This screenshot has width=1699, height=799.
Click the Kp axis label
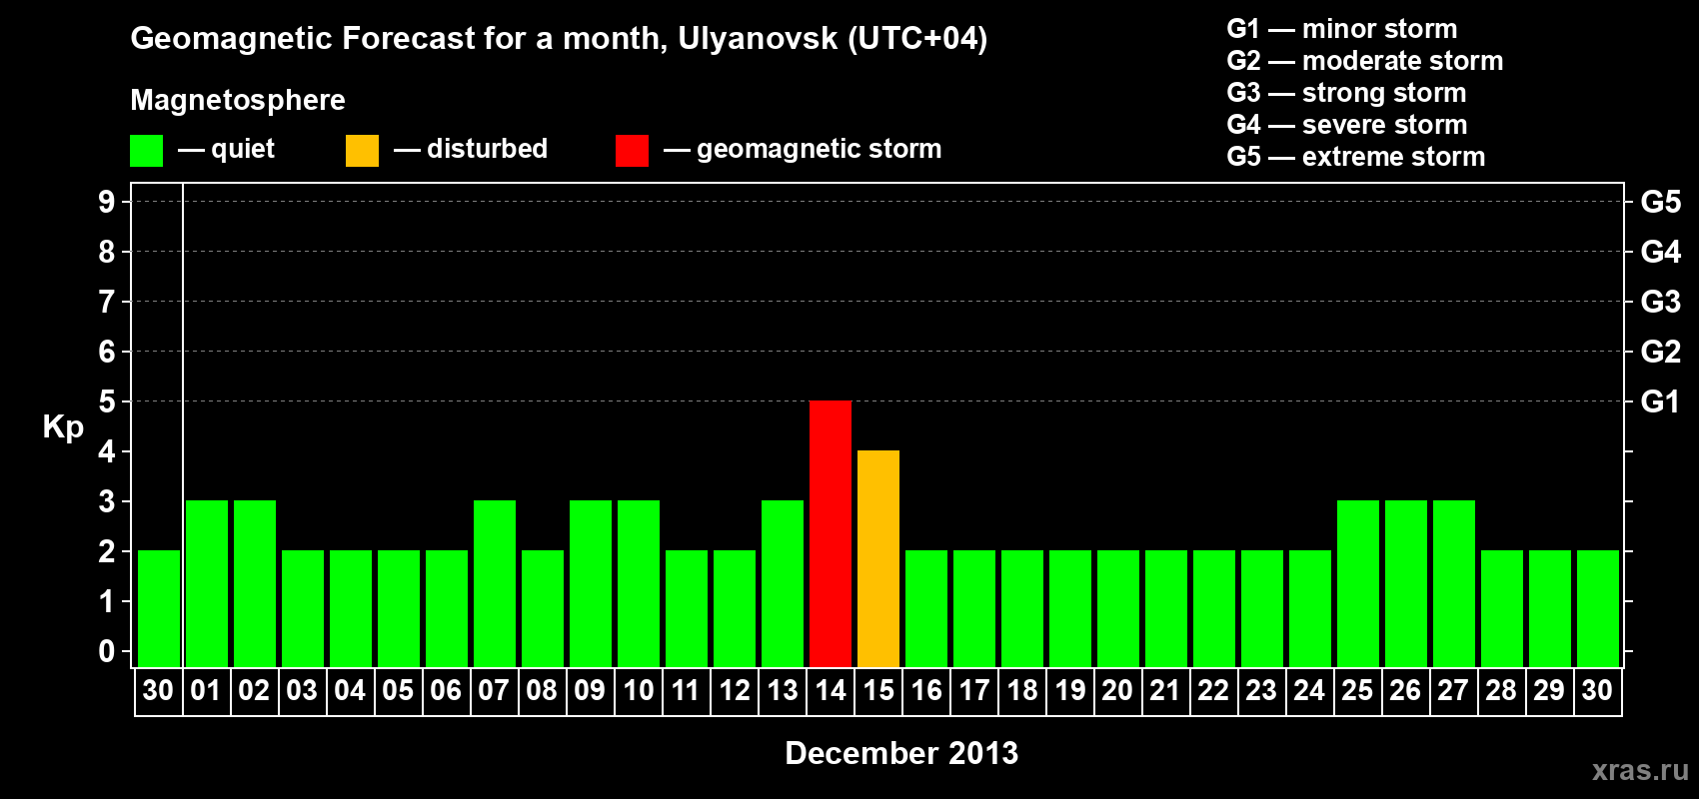click(x=63, y=426)
